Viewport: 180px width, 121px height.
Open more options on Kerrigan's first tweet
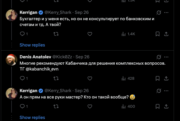coord(166,13)
